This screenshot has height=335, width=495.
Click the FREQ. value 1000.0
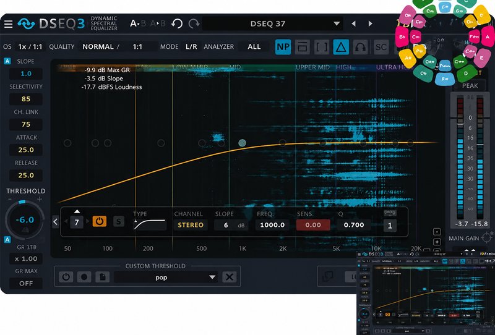272,225
